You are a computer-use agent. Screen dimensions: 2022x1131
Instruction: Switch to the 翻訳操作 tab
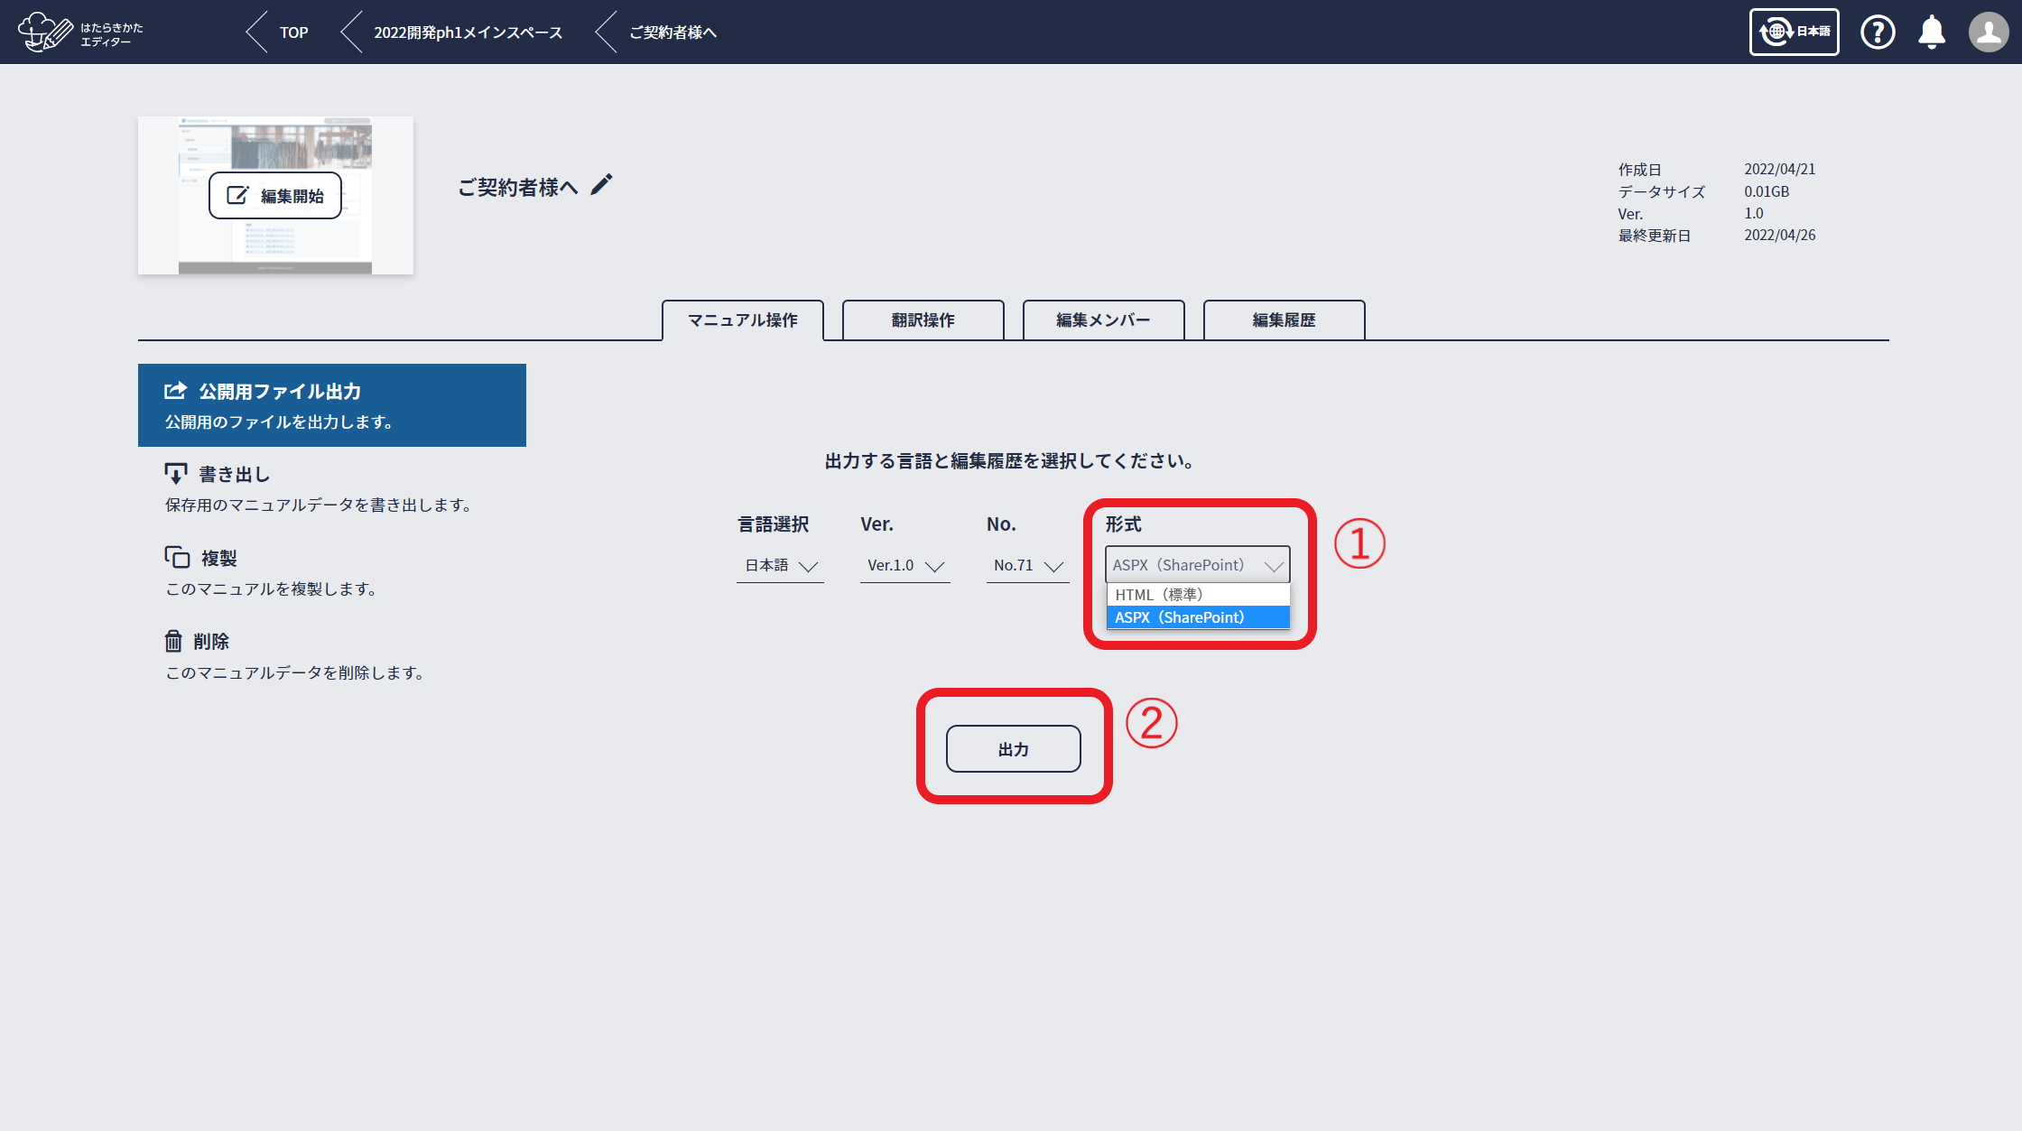click(x=923, y=320)
